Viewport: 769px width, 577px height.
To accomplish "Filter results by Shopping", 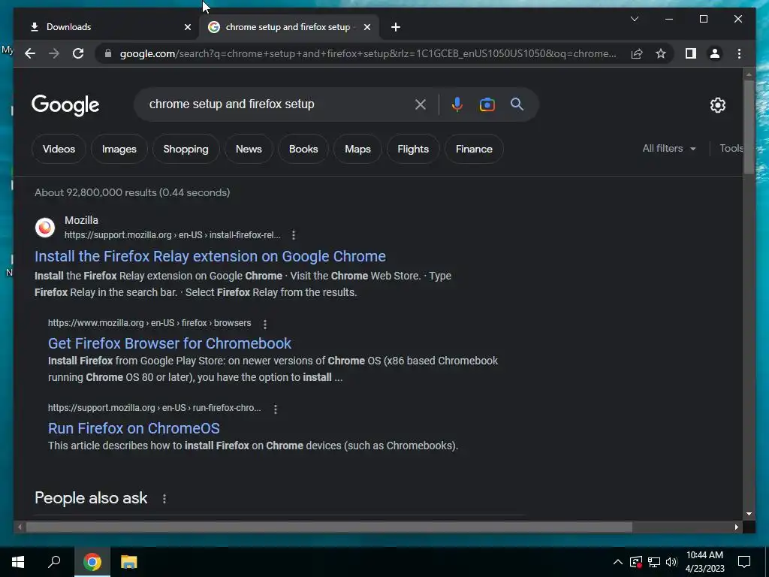I will click(x=186, y=150).
